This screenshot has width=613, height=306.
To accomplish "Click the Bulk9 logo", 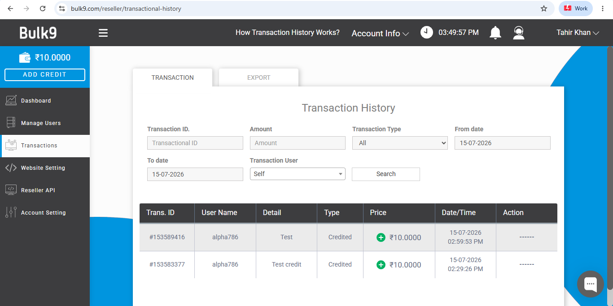I will point(38,33).
